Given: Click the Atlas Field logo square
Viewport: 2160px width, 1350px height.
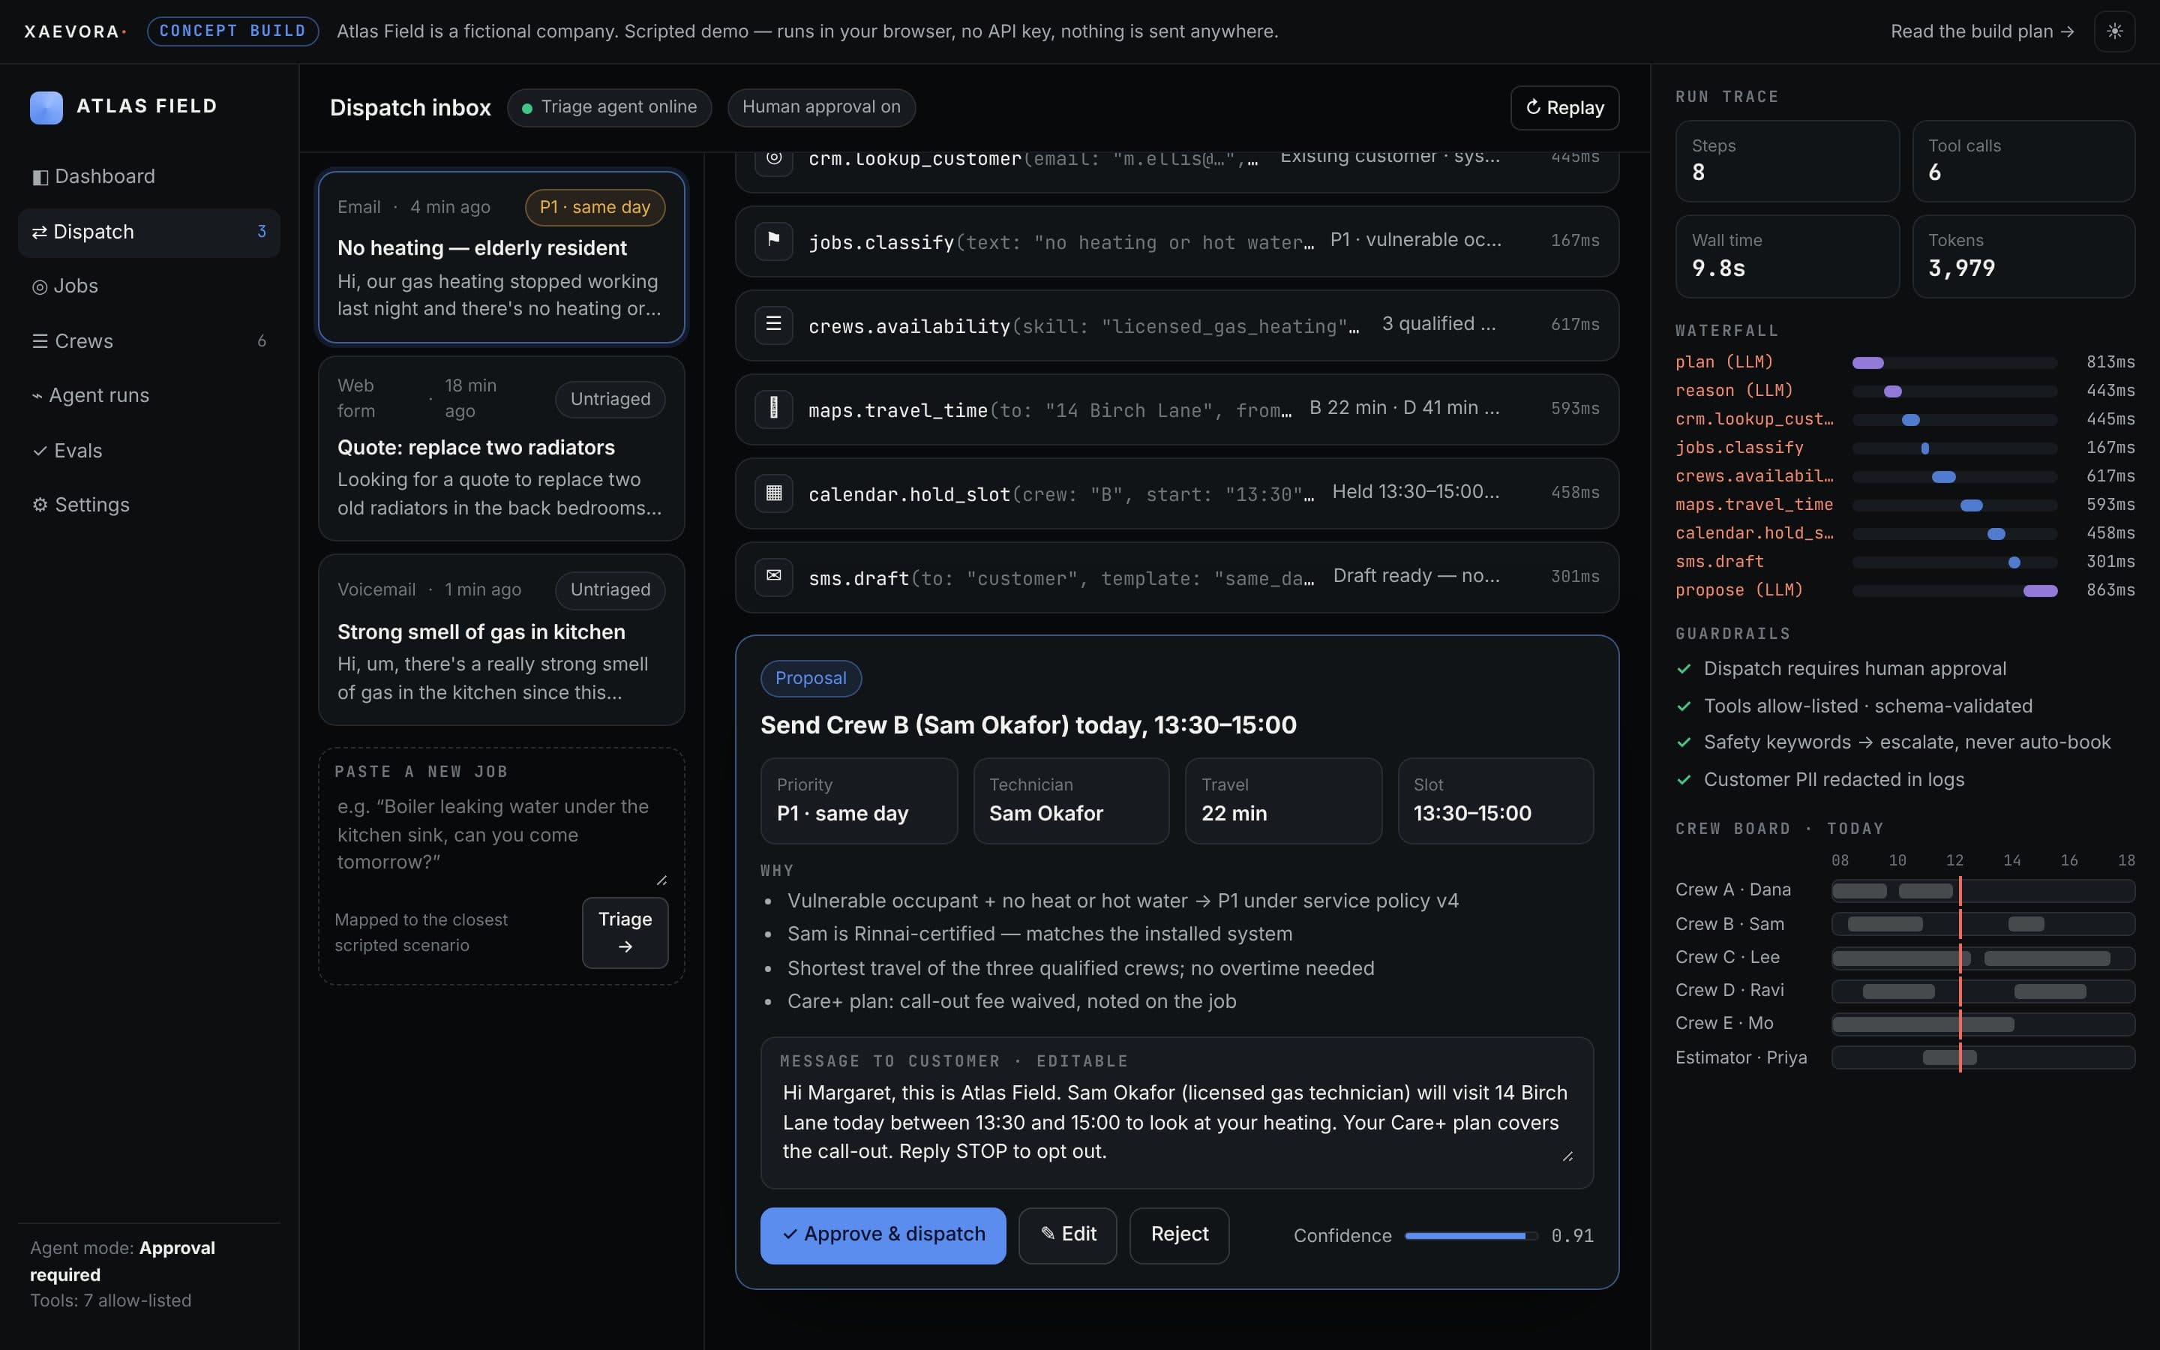Looking at the screenshot, I should point(46,107).
